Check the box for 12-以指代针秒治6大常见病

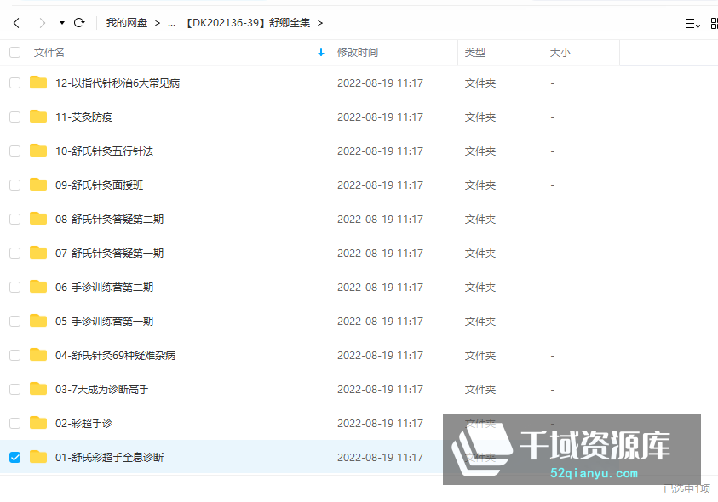(15, 83)
